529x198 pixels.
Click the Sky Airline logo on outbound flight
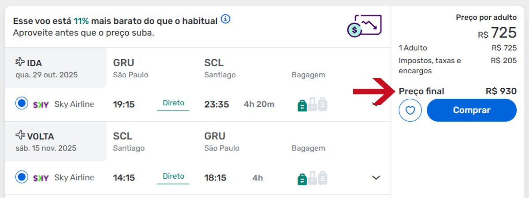coord(41,104)
